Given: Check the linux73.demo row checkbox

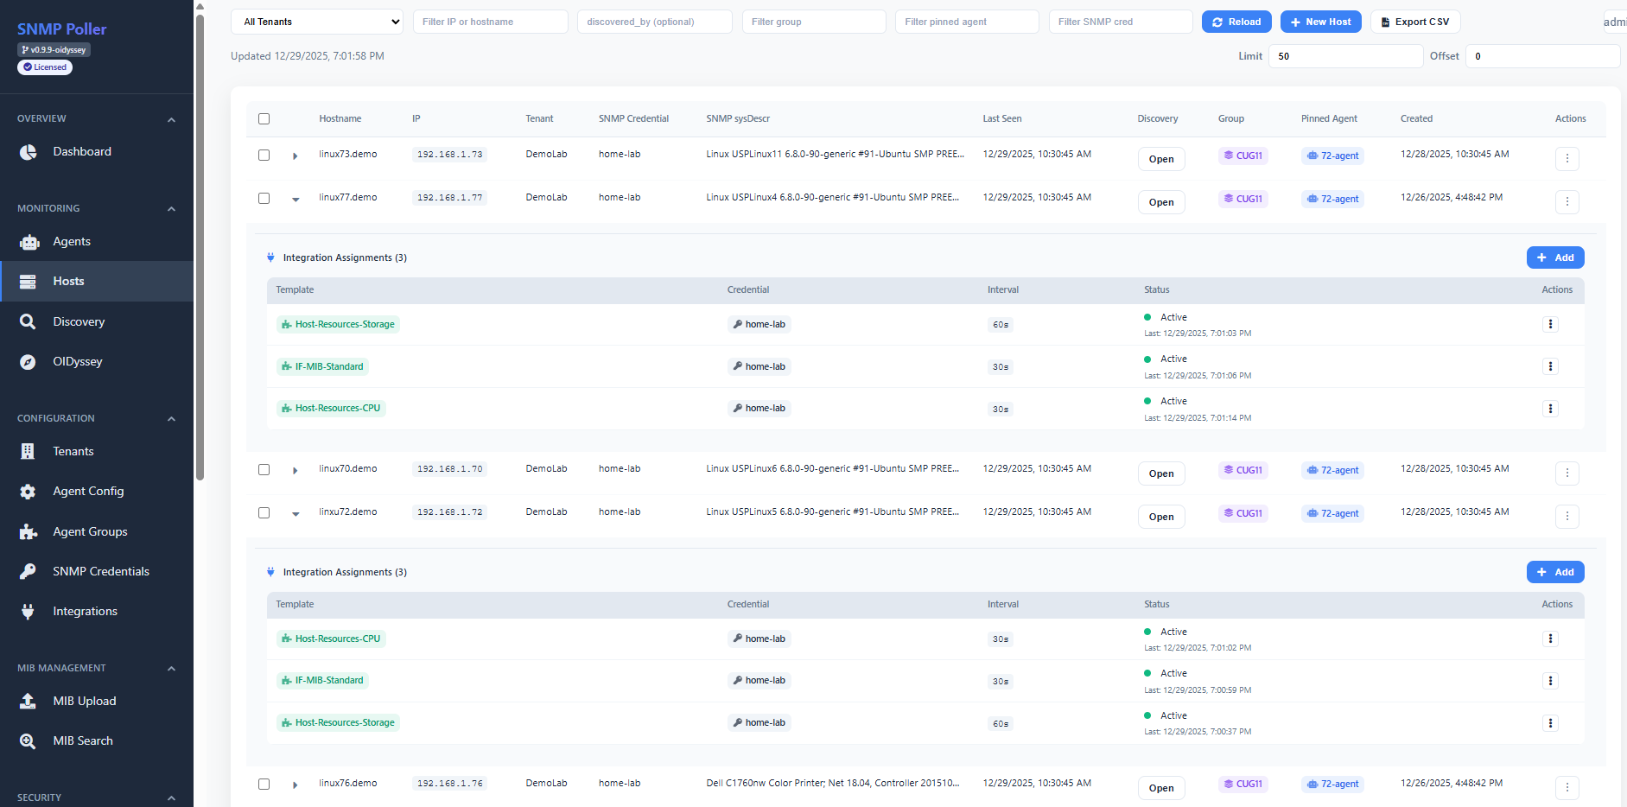Looking at the screenshot, I should click(x=264, y=156).
